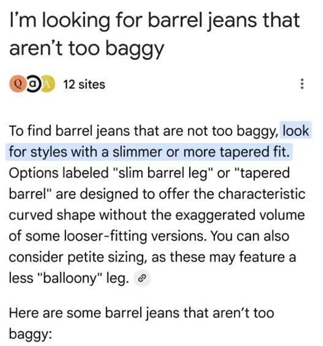Click 'aren't too baggy' in the heading
The height and width of the screenshot is (346, 323).
click(x=86, y=48)
